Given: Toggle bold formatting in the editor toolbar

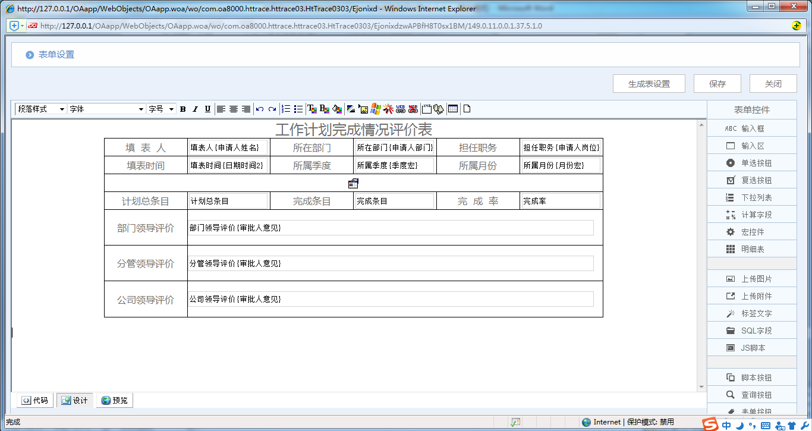Looking at the screenshot, I should [x=182, y=109].
